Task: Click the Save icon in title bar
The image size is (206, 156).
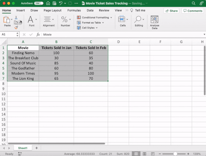Action: pos(54,3)
